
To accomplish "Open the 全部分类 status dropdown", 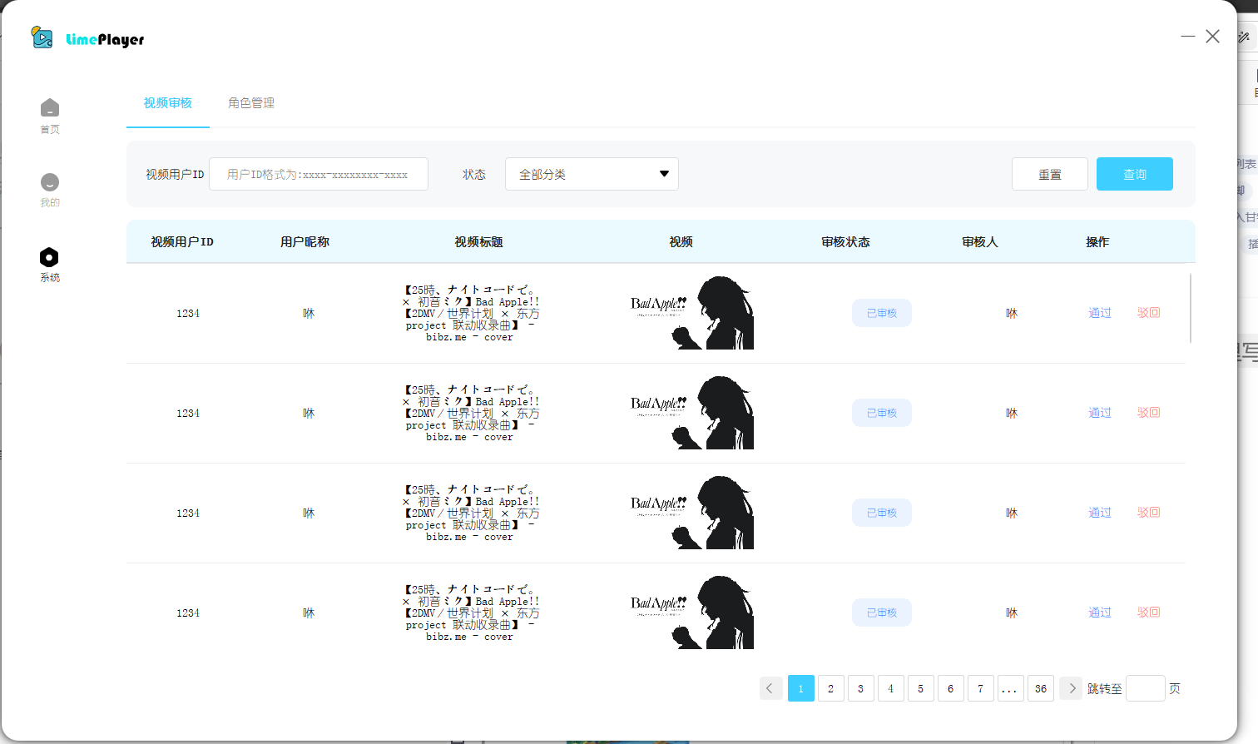I will (592, 174).
